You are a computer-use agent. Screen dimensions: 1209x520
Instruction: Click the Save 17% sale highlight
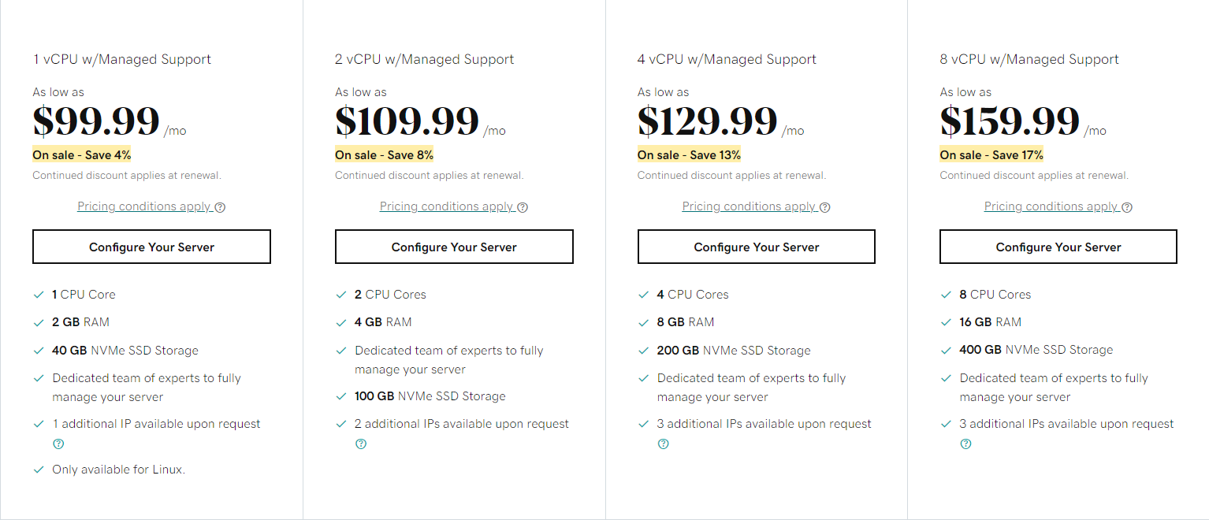(x=989, y=154)
